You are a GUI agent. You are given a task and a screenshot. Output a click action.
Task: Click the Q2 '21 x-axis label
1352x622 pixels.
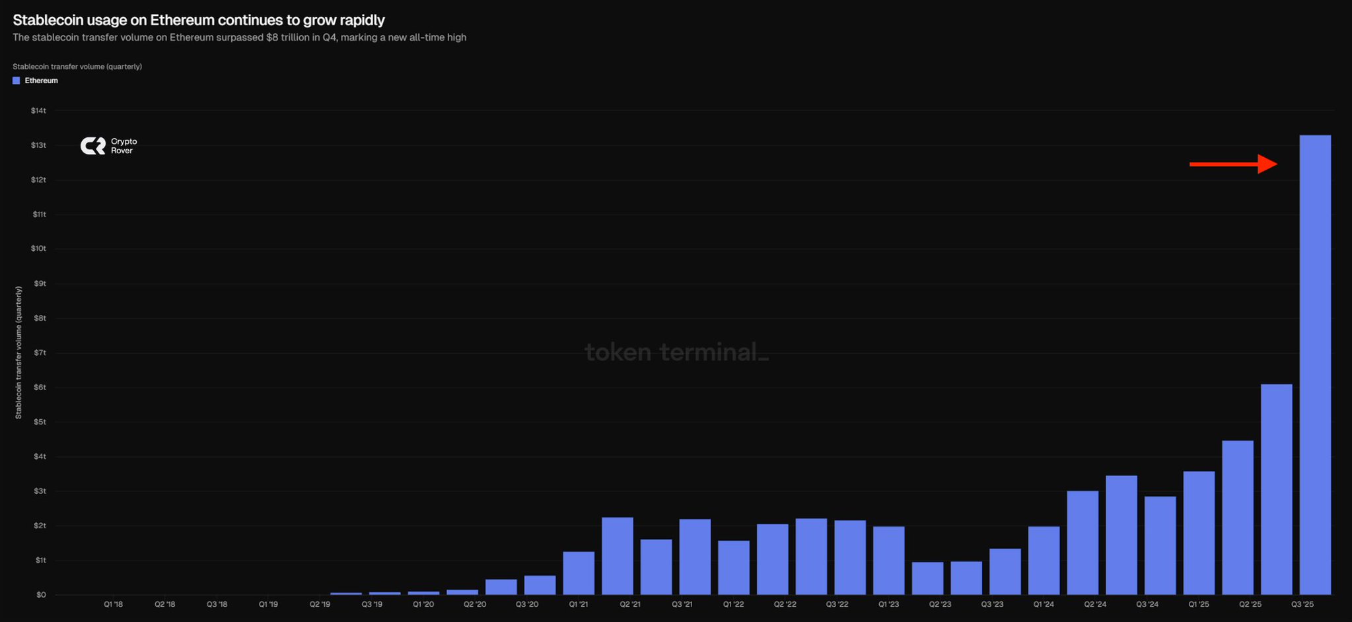click(x=630, y=604)
